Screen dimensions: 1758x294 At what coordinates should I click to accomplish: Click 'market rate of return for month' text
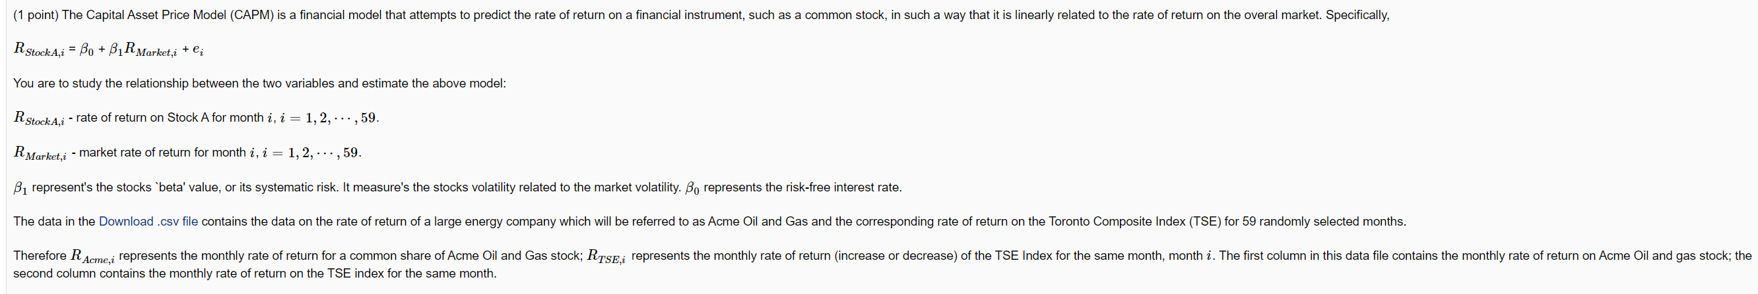(163, 153)
